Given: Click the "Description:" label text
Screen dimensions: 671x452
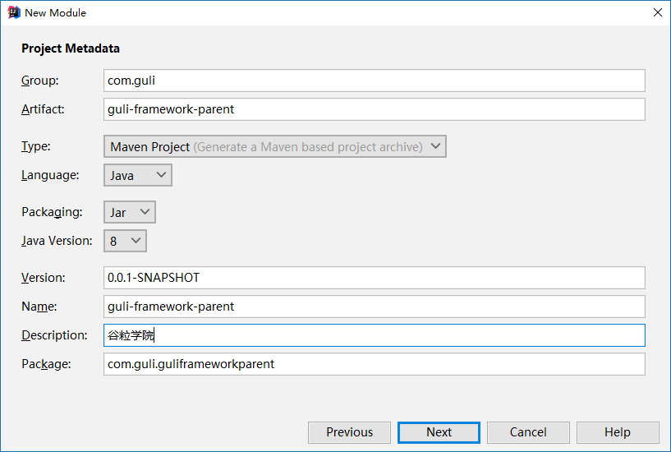Looking at the screenshot, I should 54,335.
